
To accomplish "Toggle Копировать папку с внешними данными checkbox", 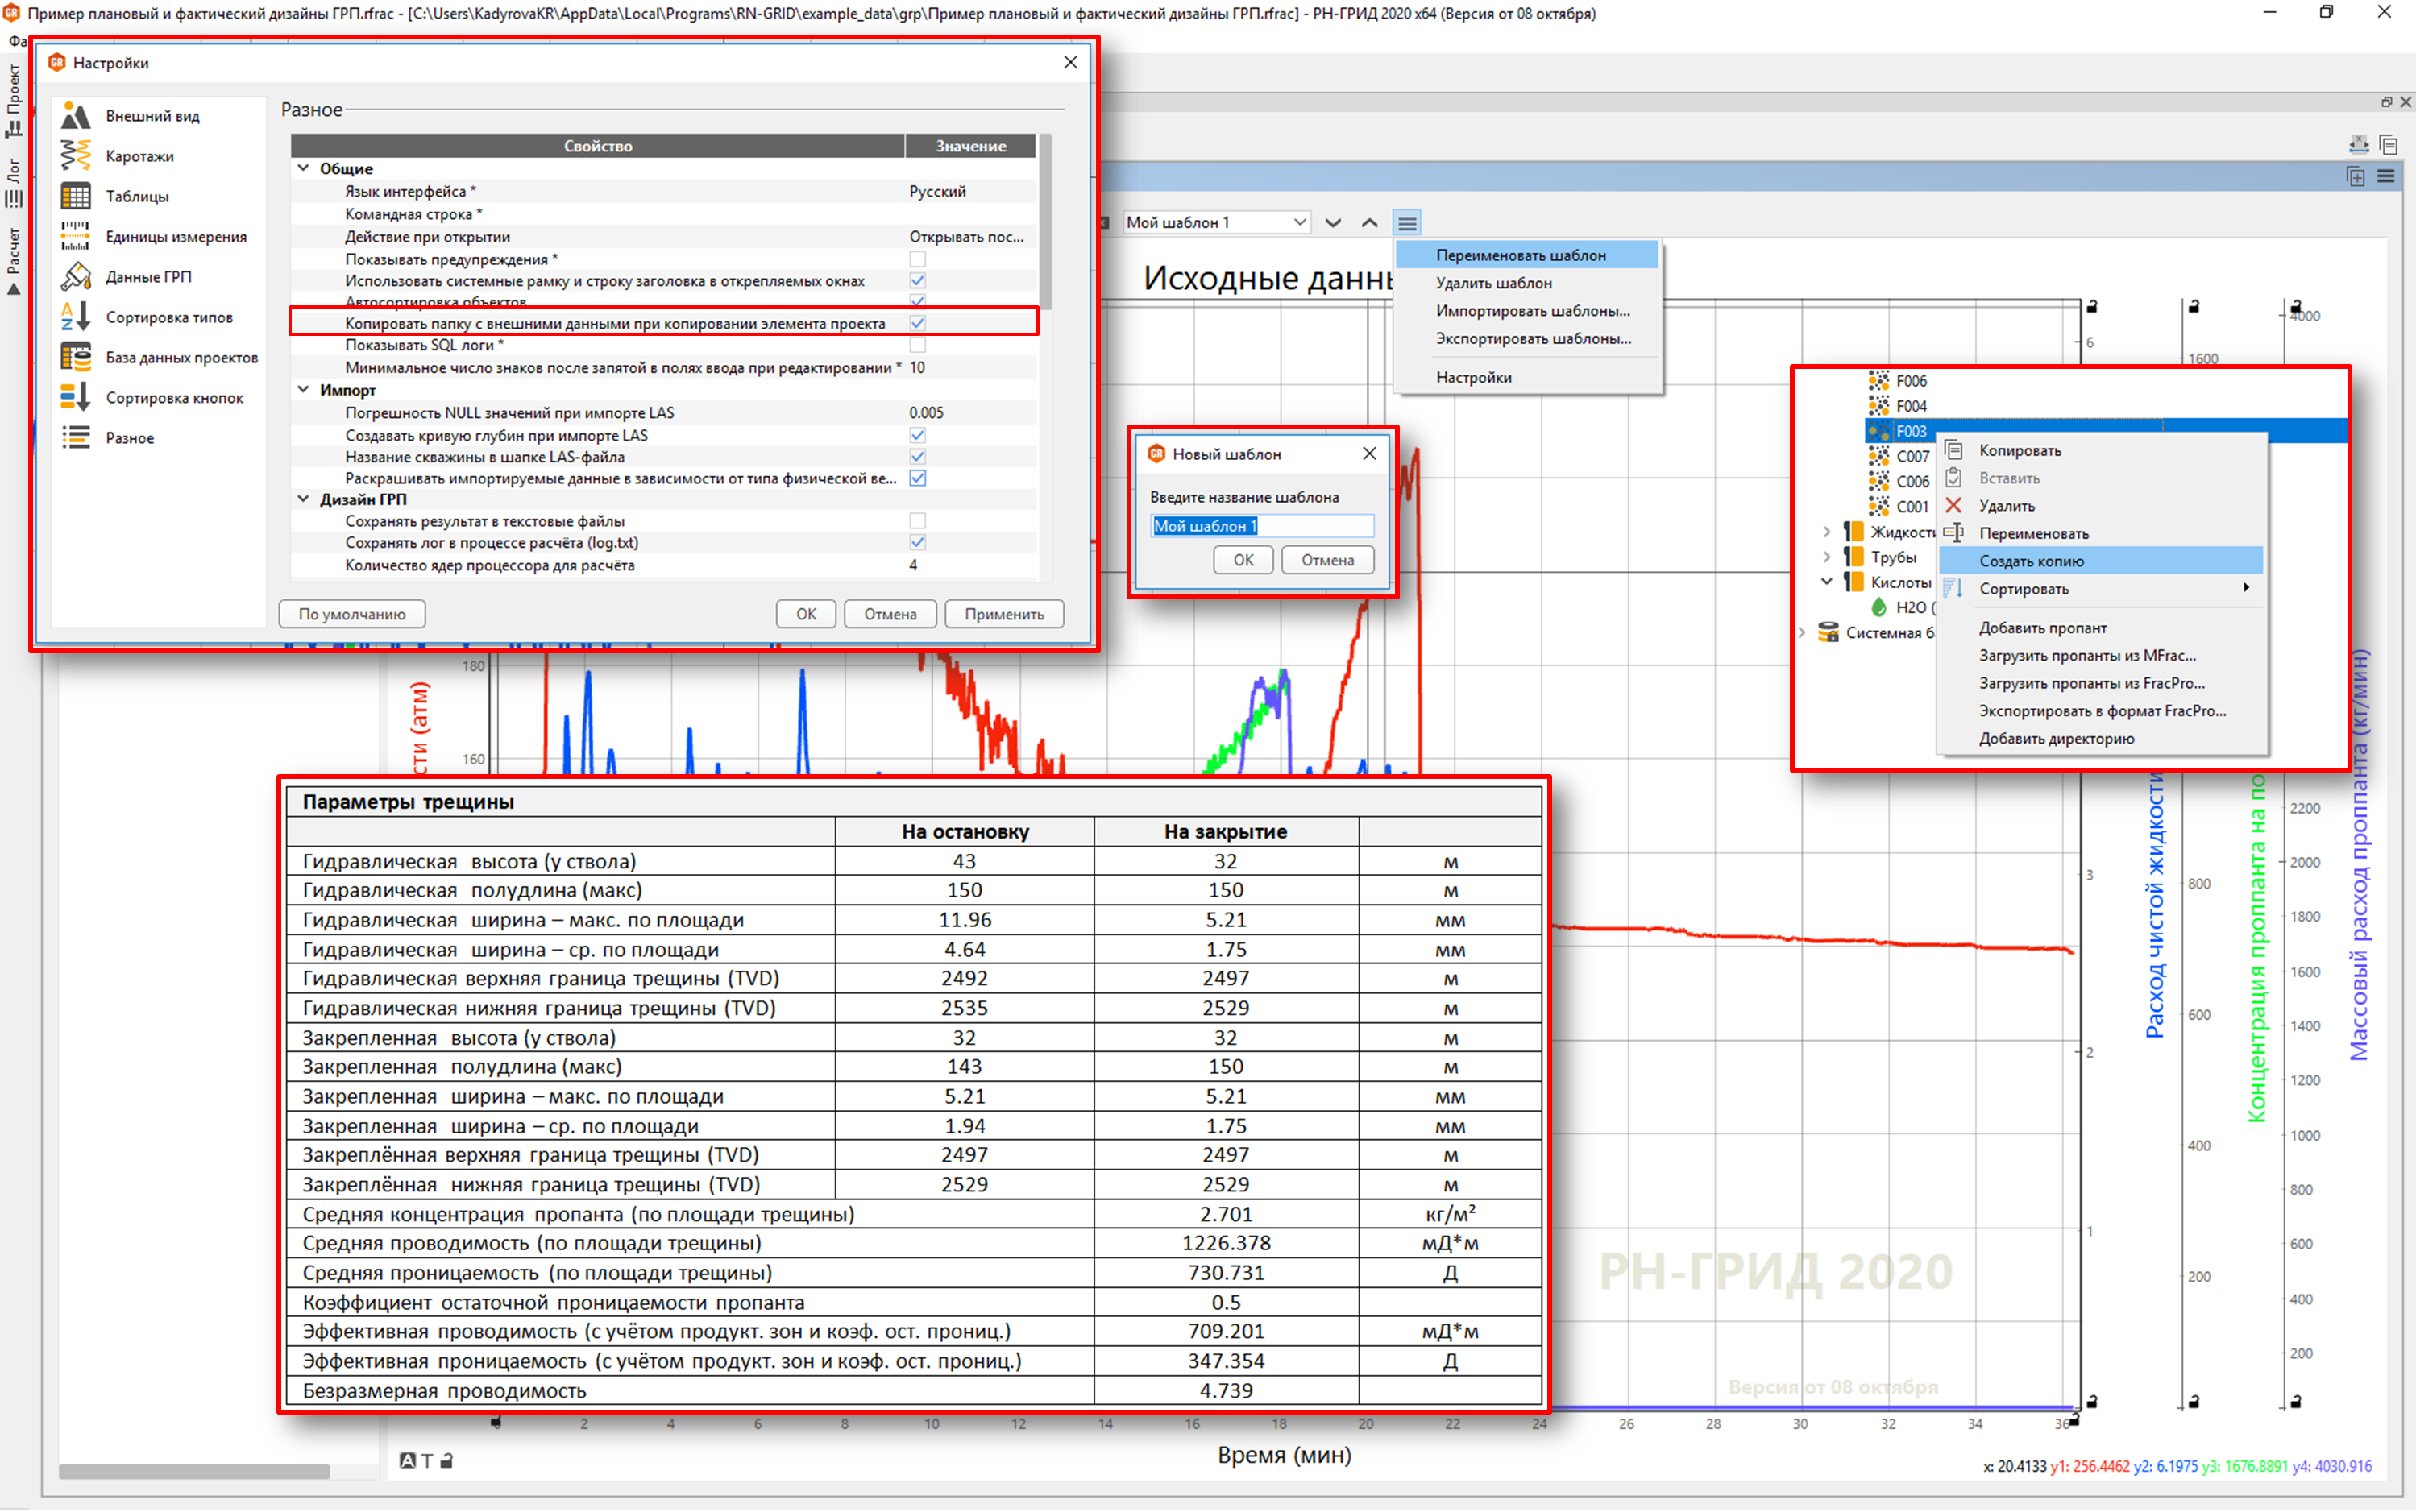I will [917, 323].
